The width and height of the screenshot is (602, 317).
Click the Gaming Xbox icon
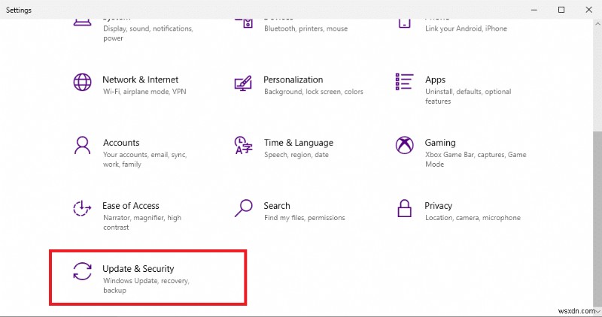(x=405, y=145)
